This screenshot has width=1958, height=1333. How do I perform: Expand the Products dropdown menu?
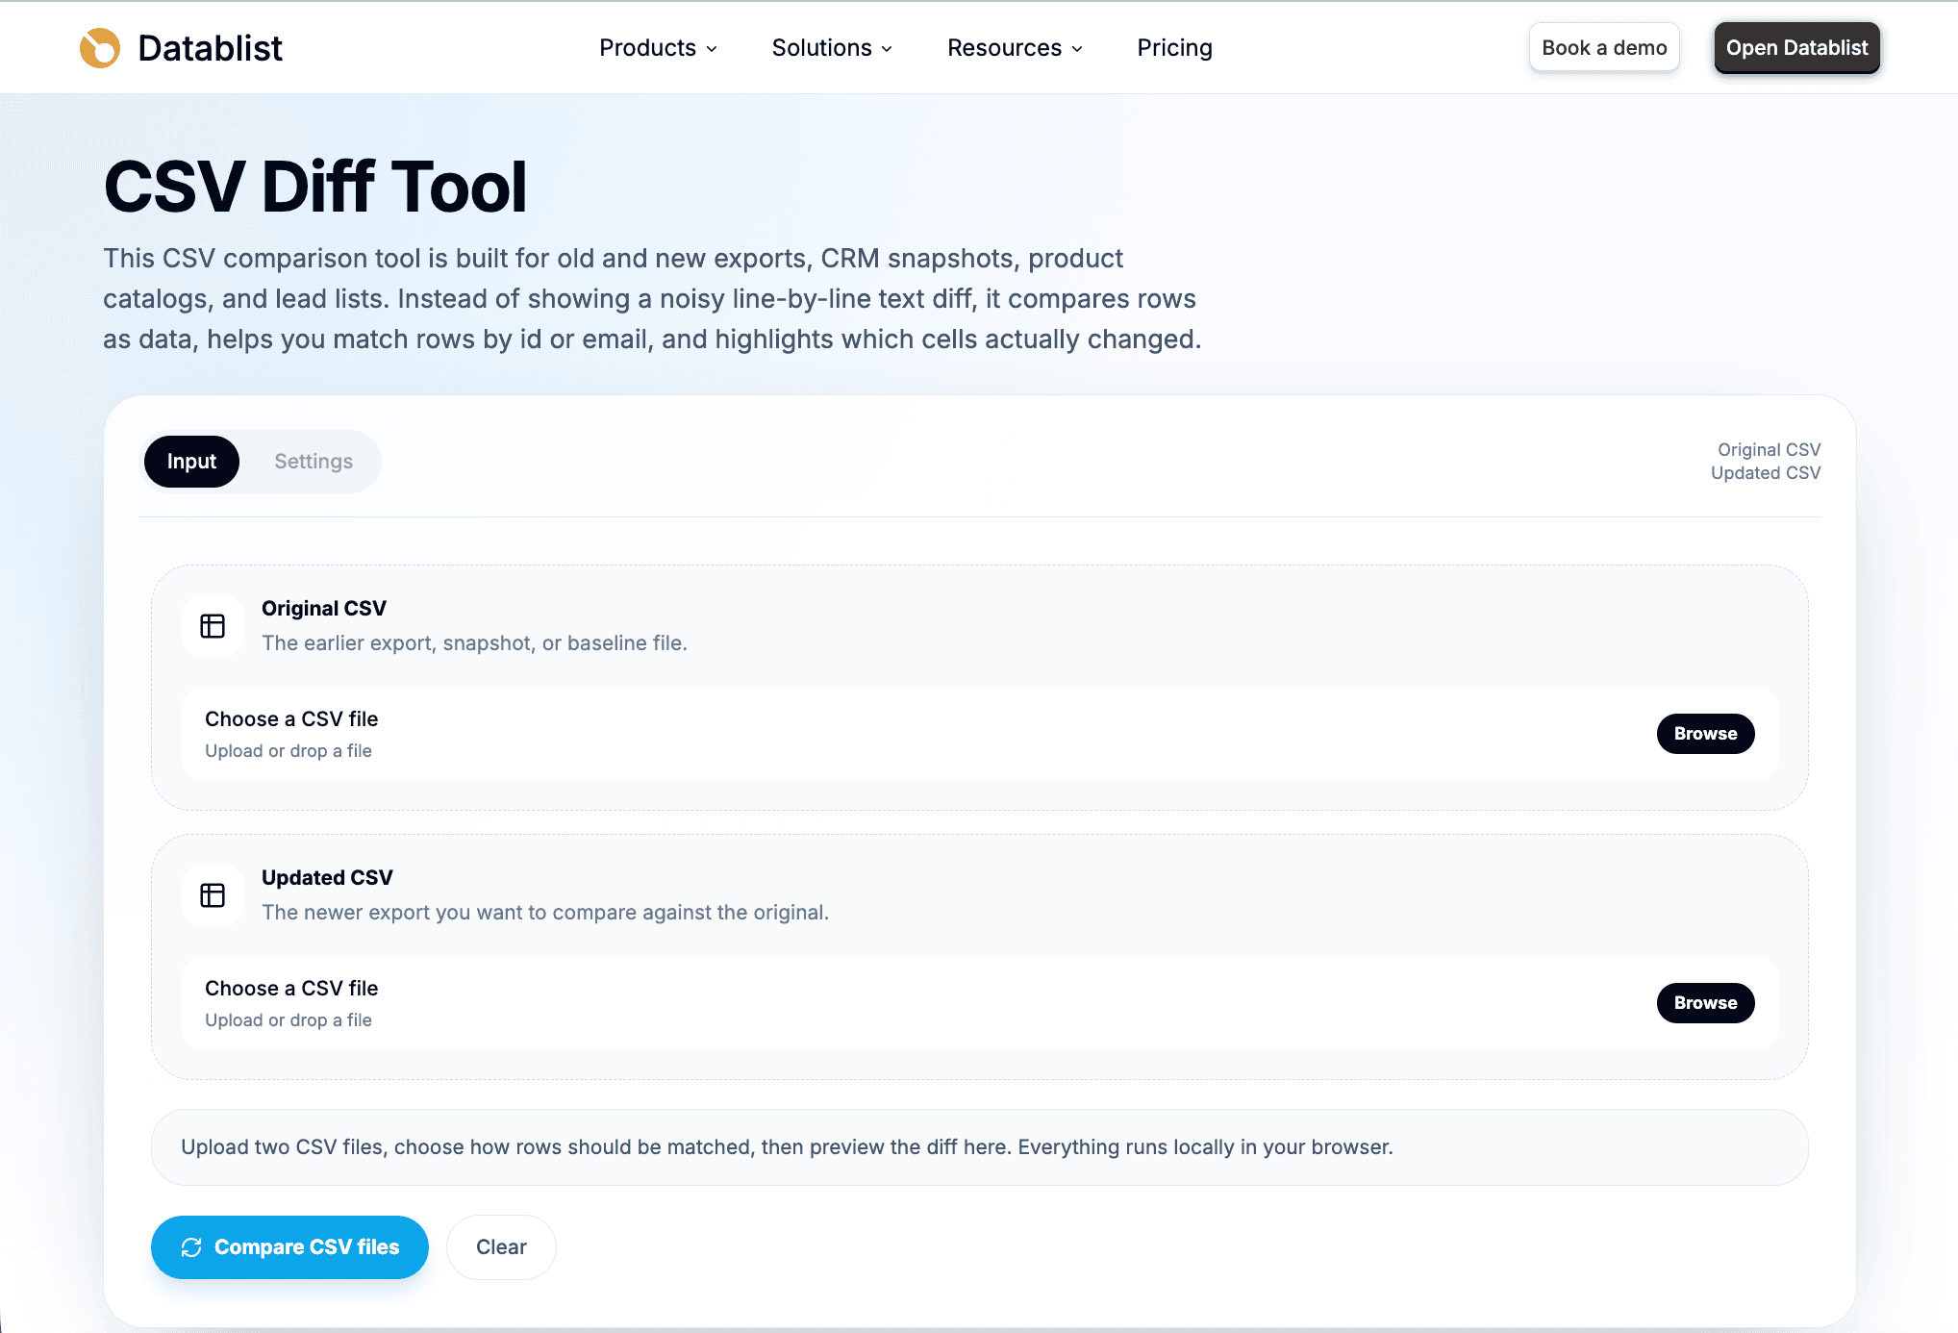click(658, 48)
